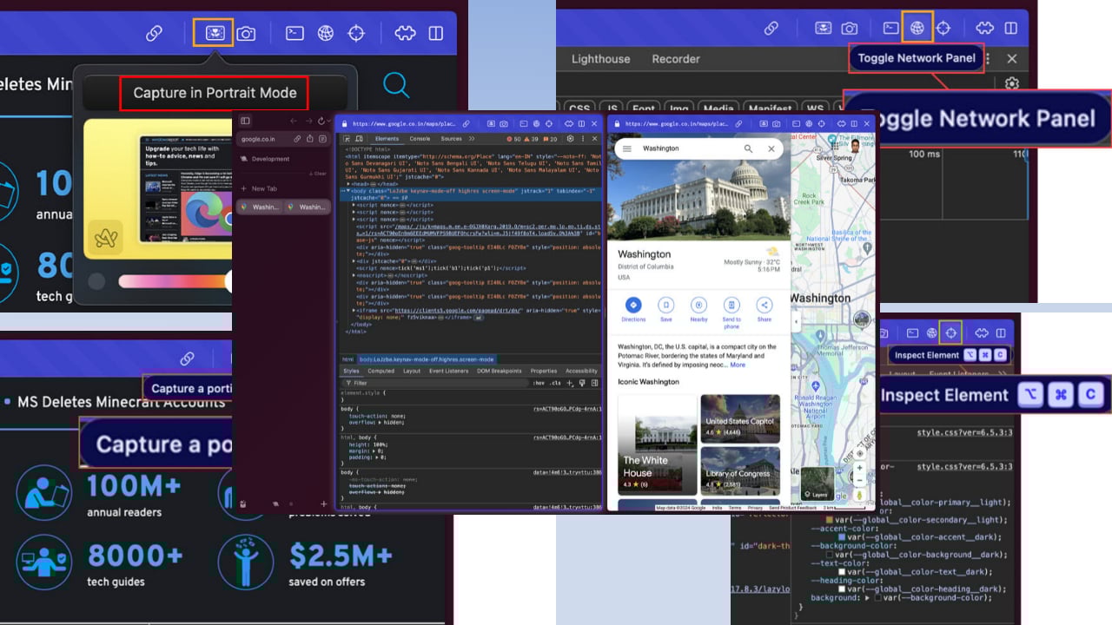
Task: Open first style.css source link in bottom-right
Action: [965, 431]
